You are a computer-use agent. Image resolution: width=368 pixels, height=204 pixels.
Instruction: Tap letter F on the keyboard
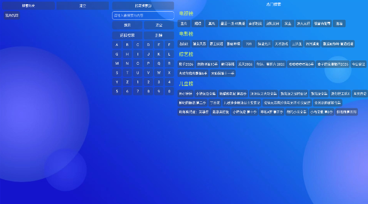point(169,45)
